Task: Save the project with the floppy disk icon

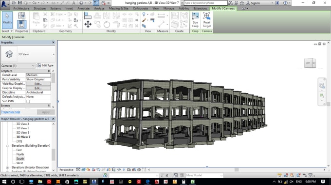Action: click(x=19, y=3)
